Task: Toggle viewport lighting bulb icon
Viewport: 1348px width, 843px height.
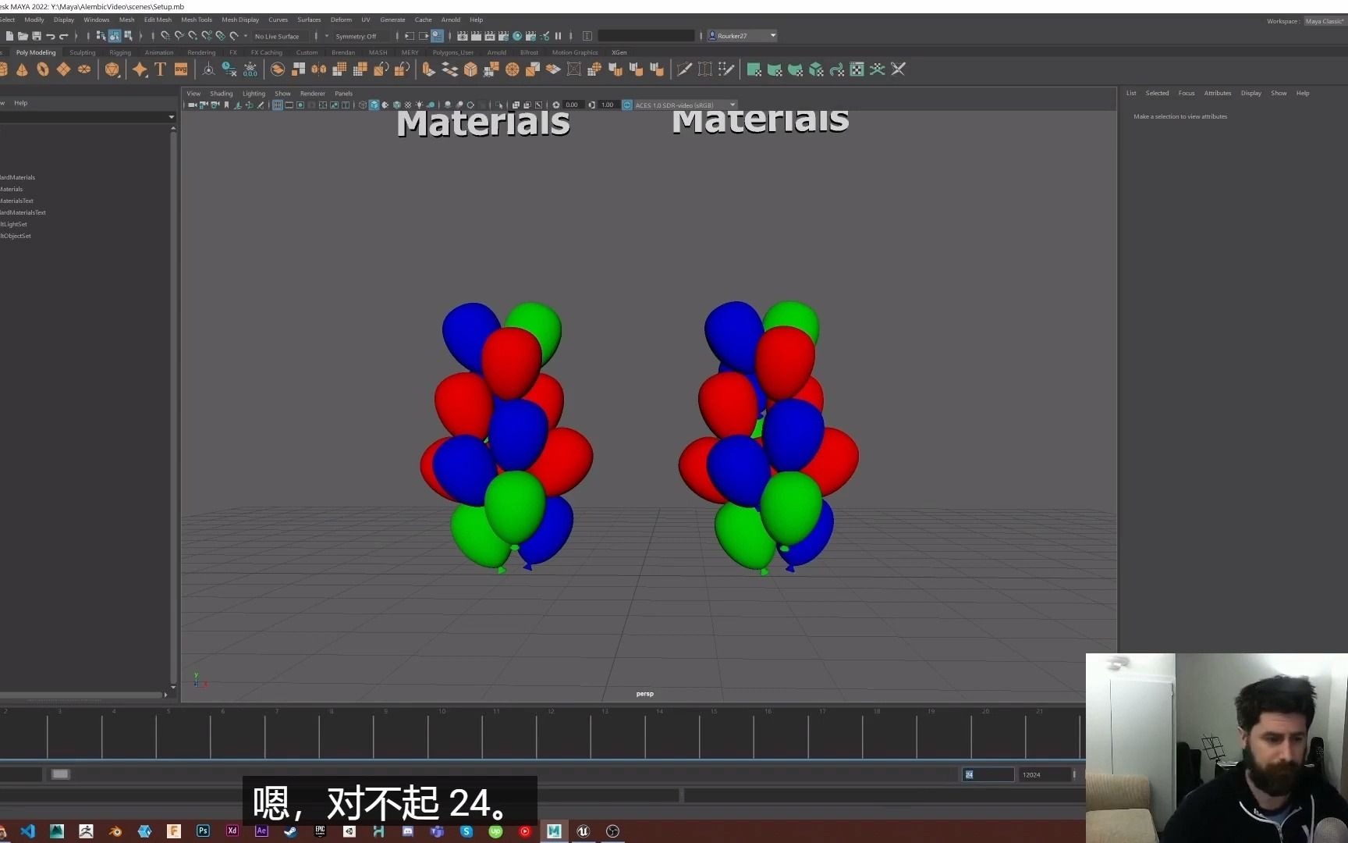Action: [x=420, y=105]
